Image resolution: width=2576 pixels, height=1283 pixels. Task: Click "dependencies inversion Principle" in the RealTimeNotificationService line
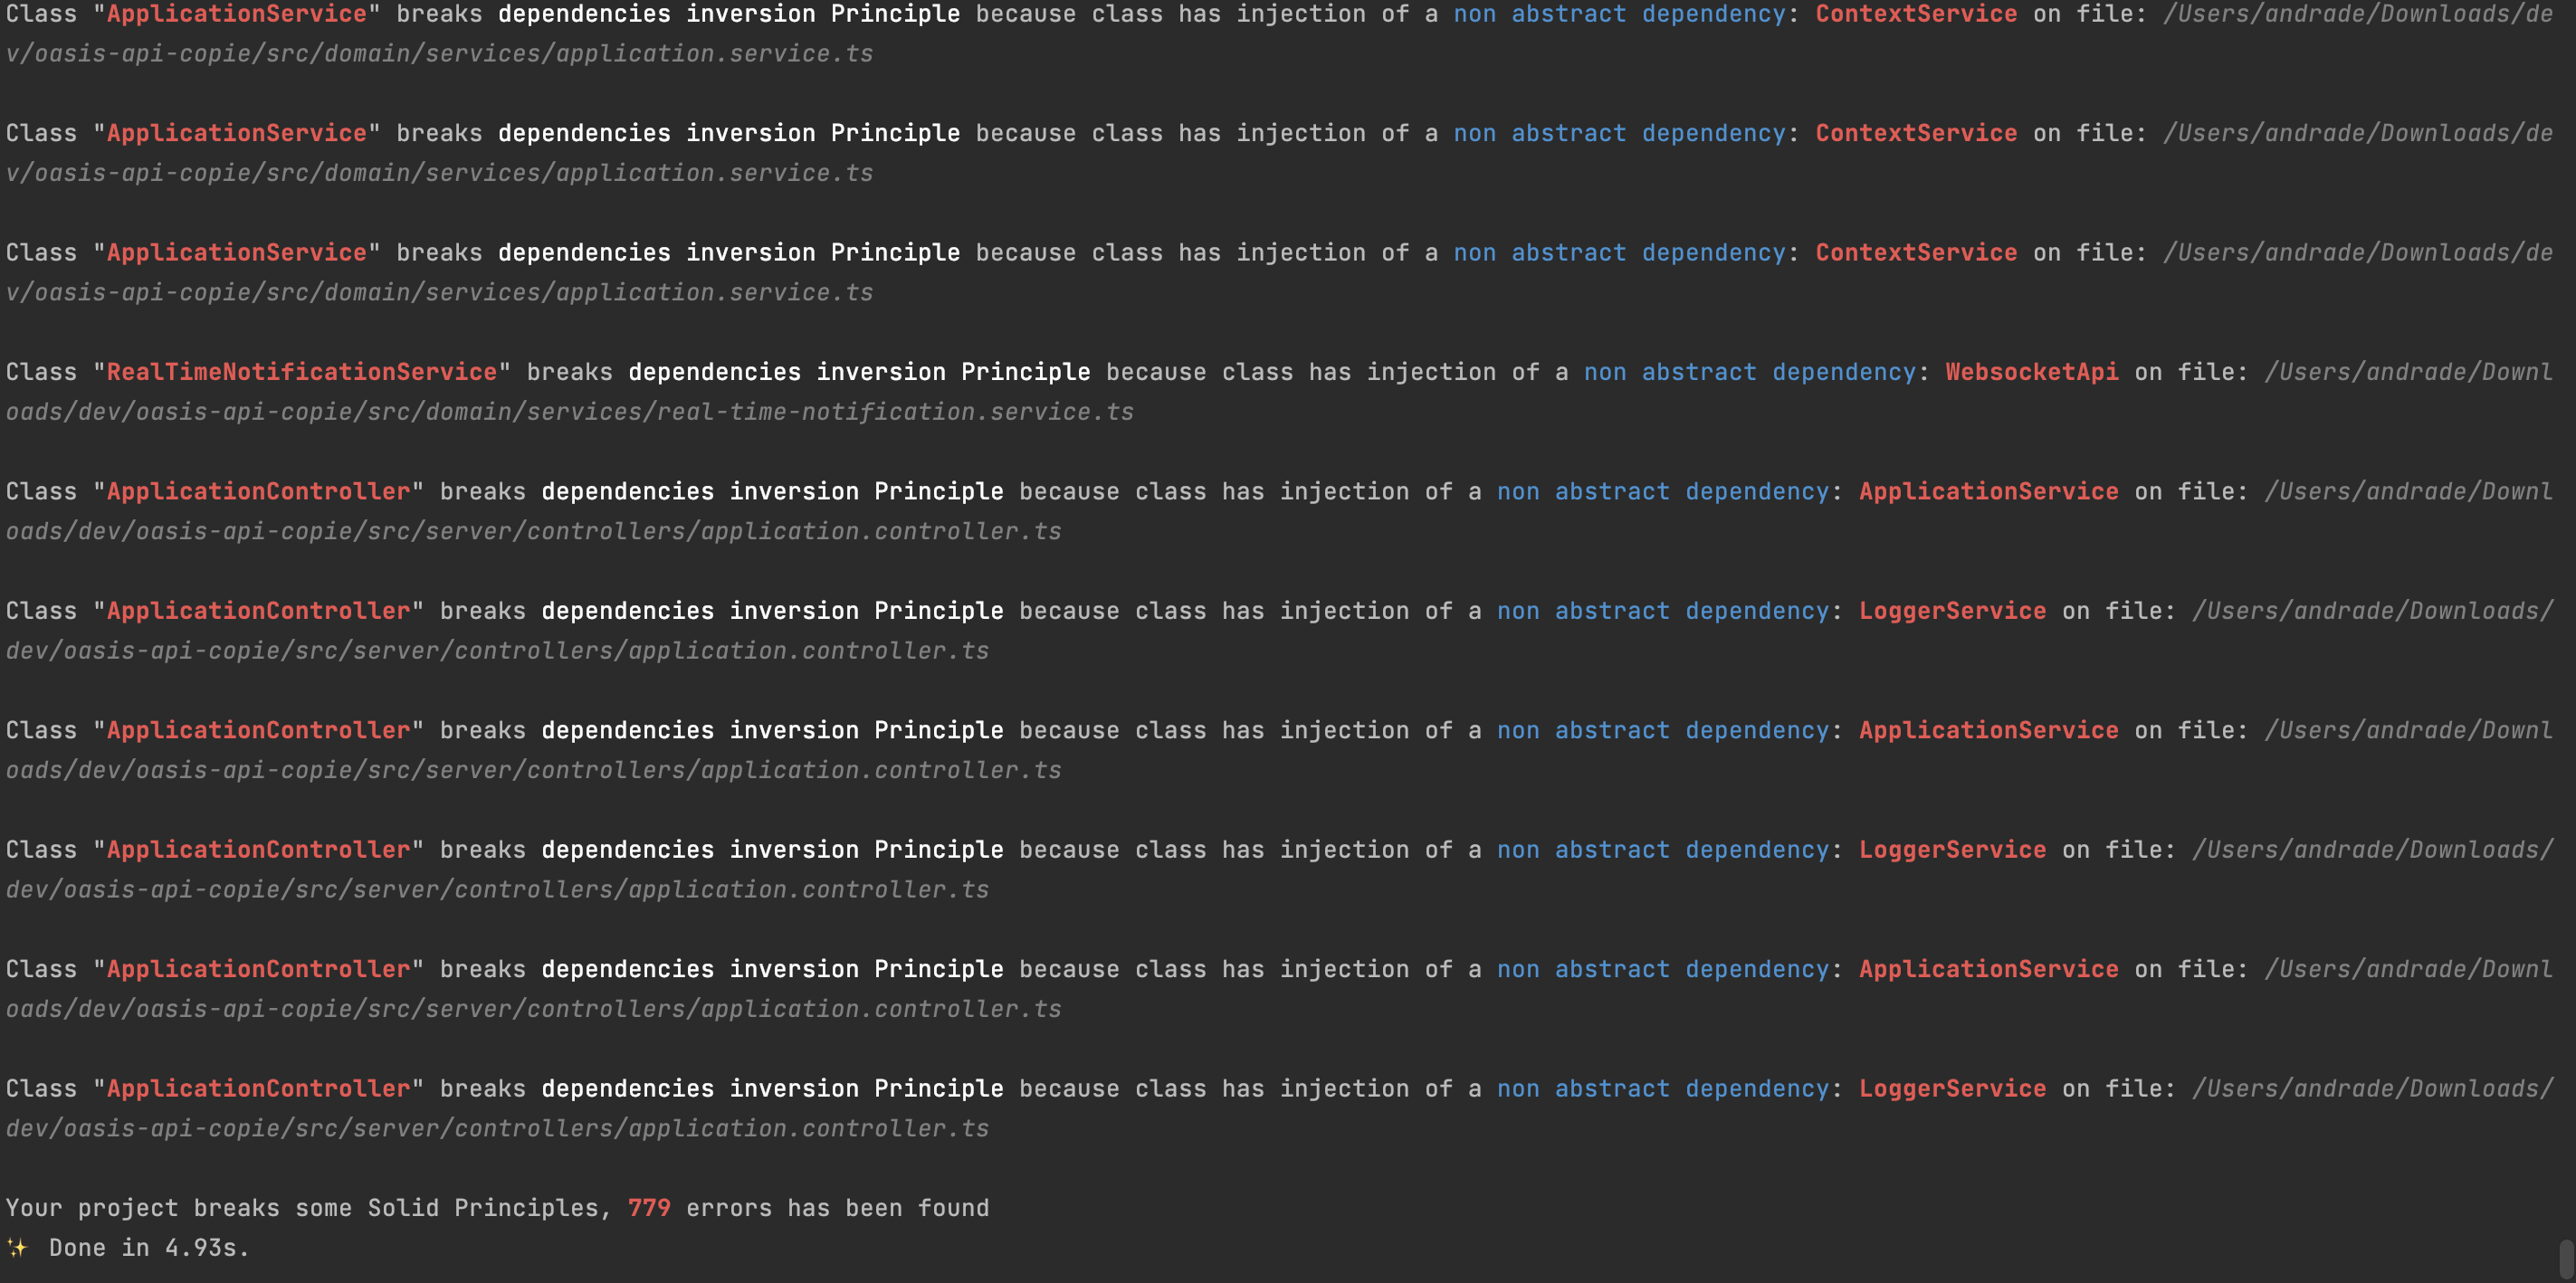[859, 372]
